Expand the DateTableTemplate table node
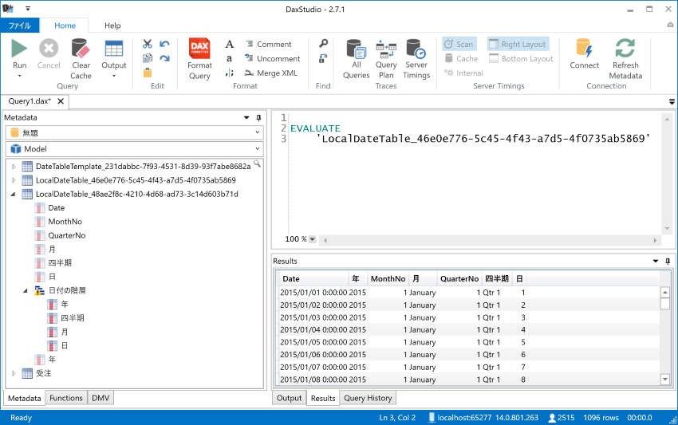The width and height of the screenshot is (678, 425). point(14,167)
